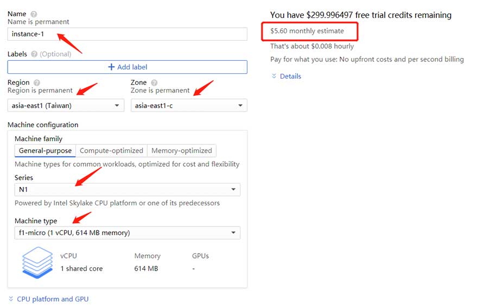
Task: Click the Zone help question-mark icon
Action: 154,83
